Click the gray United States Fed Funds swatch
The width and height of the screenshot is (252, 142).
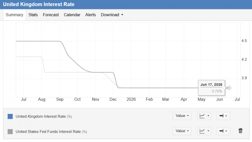[x=10, y=132]
